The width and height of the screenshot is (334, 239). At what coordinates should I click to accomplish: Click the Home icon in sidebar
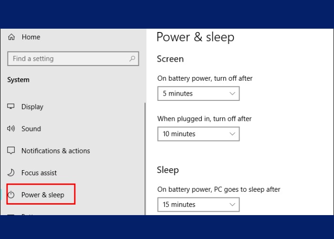11,37
